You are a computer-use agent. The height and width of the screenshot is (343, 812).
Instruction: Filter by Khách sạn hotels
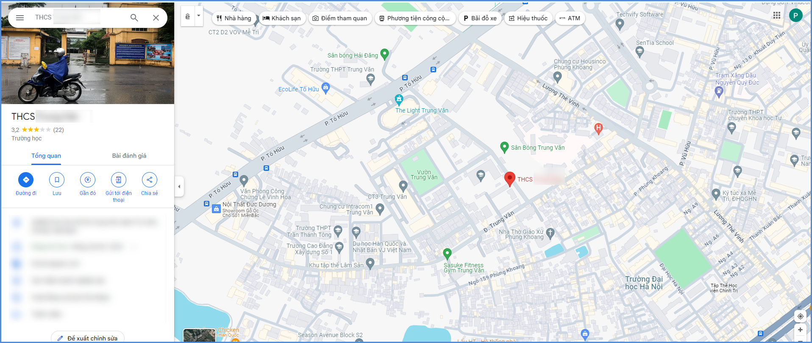[x=282, y=18]
